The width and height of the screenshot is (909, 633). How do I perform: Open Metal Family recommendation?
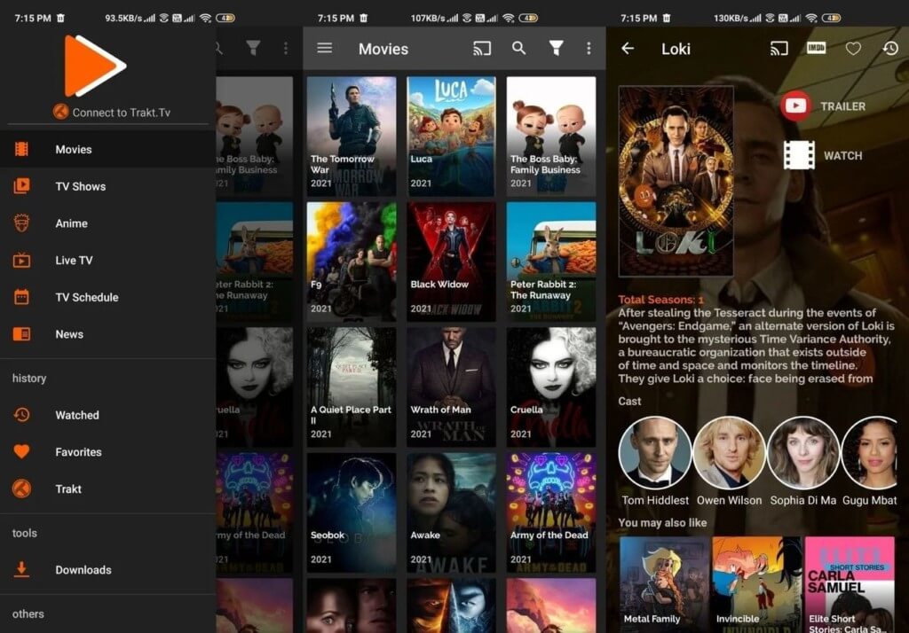point(664,583)
